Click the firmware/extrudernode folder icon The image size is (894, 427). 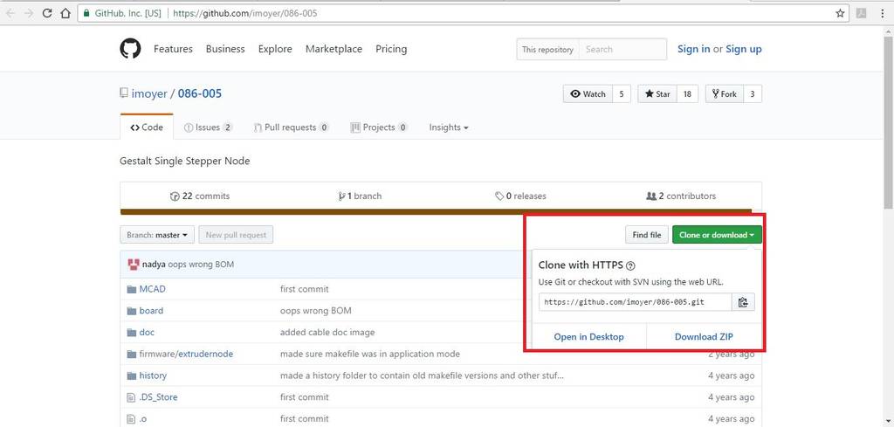tap(132, 354)
